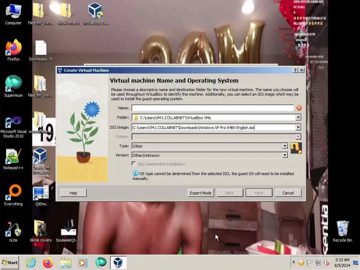Image resolution: width=360 pixels, height=270 pixels.
Task: Open Windows Media Player from taskbar
Action: pos(83,262)
